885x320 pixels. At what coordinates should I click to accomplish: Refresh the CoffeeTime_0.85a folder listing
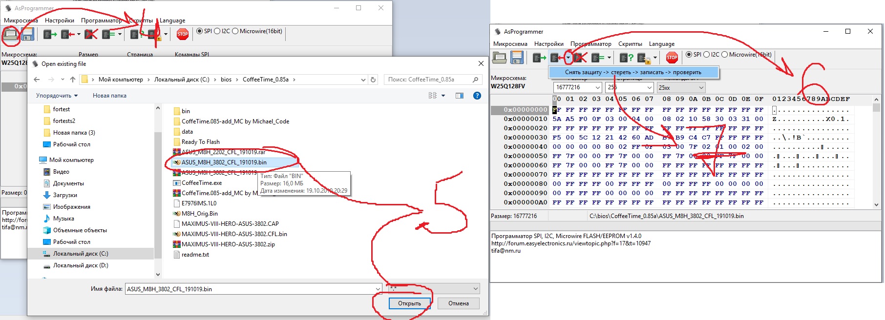coord(373,80)
